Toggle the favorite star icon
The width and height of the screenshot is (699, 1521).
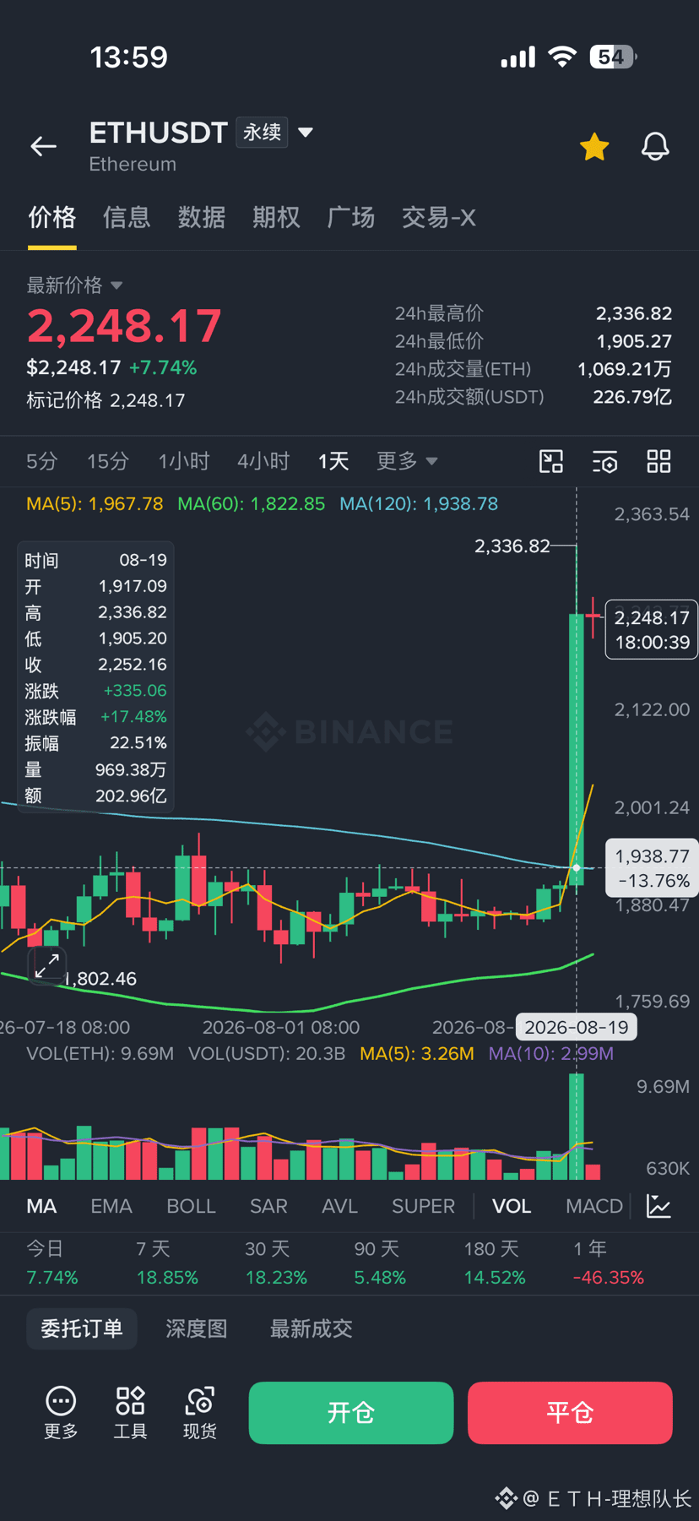594,146
